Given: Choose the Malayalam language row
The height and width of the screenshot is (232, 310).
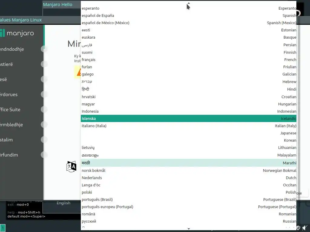Looking at the screenshot, I should pyautogui.click(x=189, y=155).
